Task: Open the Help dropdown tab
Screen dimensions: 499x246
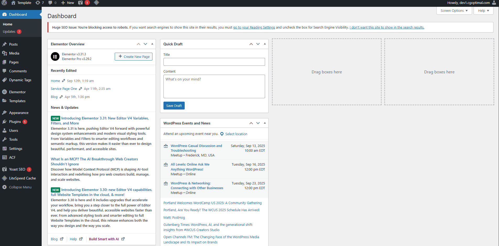Action: click(483, 11)
